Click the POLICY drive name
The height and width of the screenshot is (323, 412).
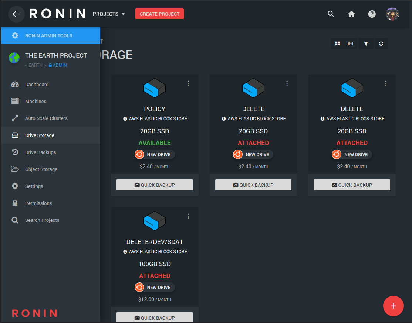pos(155,109)
